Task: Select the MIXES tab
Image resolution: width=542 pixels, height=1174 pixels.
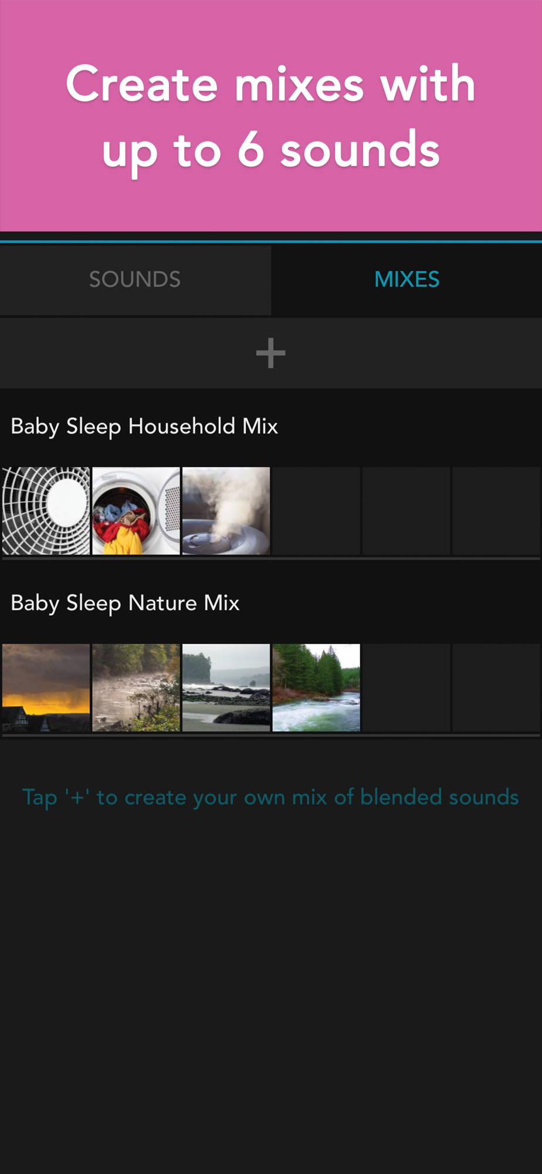Action: [406, 279]
